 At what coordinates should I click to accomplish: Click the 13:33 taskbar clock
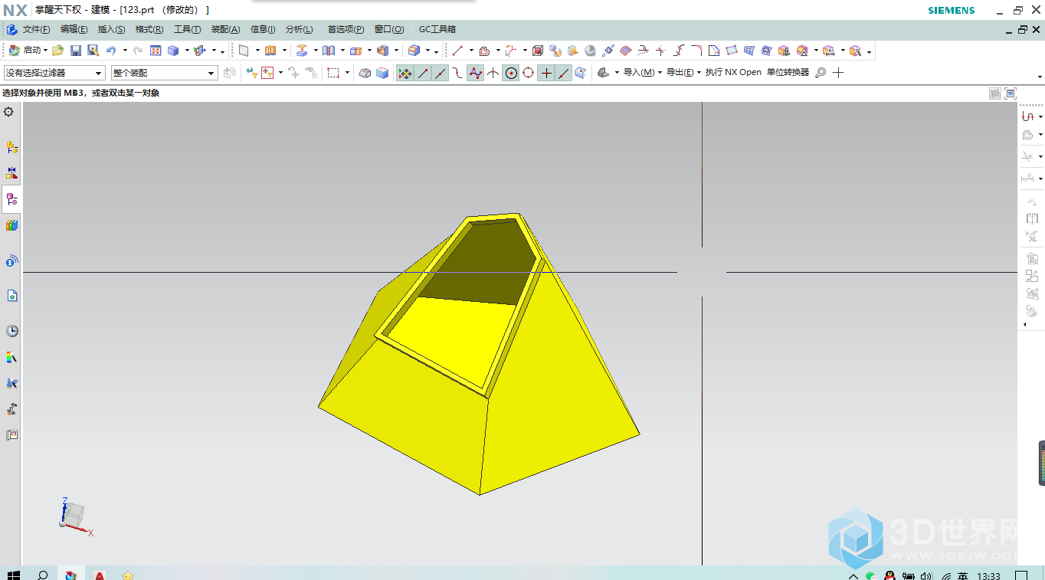(x=989, y=576)
